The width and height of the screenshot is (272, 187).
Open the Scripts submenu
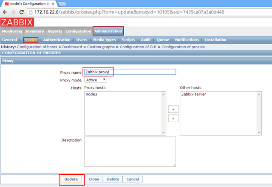(x=128, y=40)
